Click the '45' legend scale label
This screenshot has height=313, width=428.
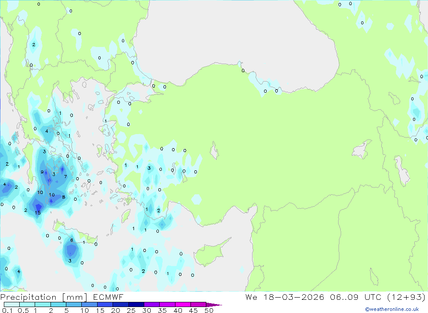[x=193, y=310]
